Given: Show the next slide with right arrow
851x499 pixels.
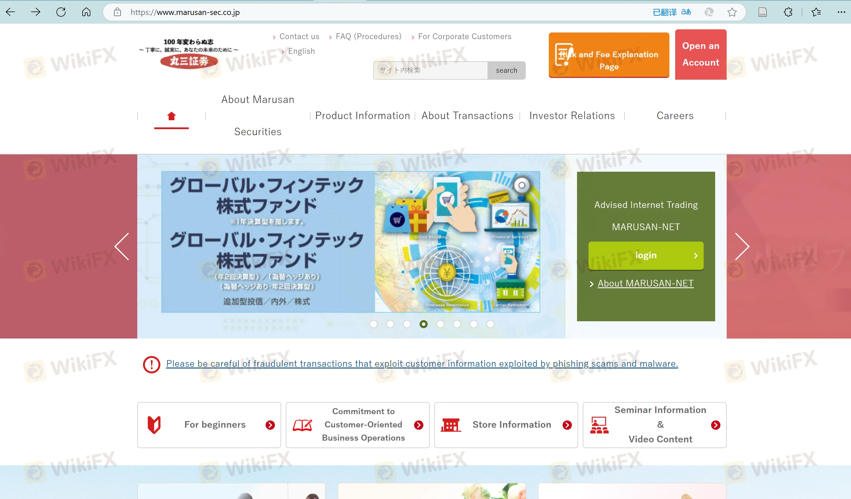Looking at the screenshot, I should coord(742,246).
